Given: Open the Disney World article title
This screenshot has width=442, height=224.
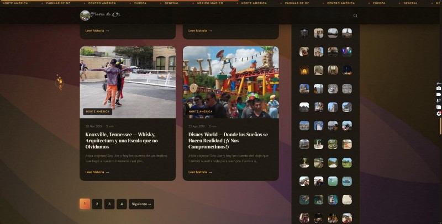Looking at the screenshot, I should 228,141.
